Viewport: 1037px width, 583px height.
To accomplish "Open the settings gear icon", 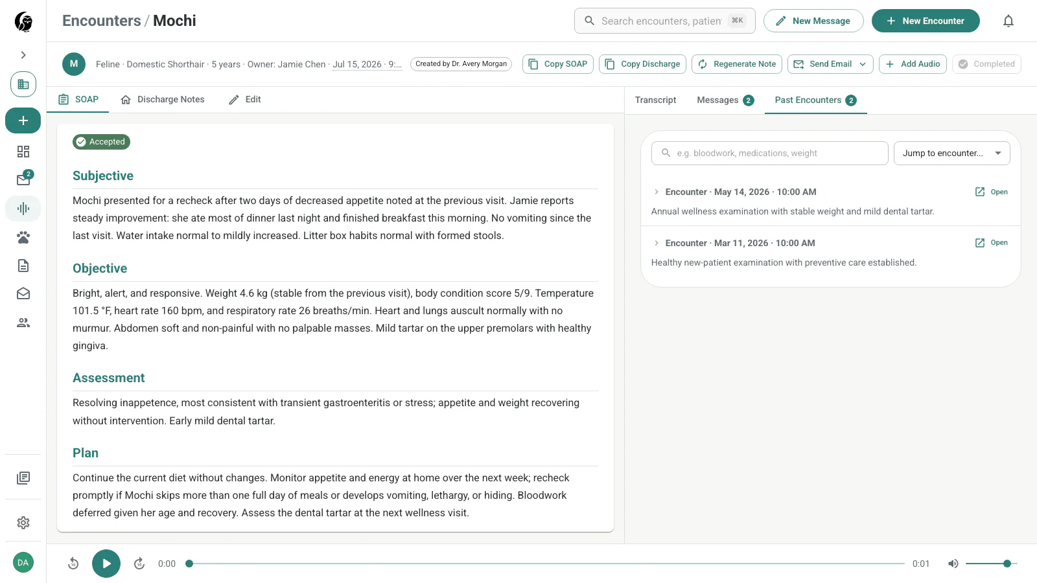I will coord(23,523).
